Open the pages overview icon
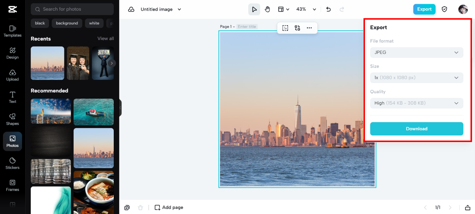 tap(468, 207)
